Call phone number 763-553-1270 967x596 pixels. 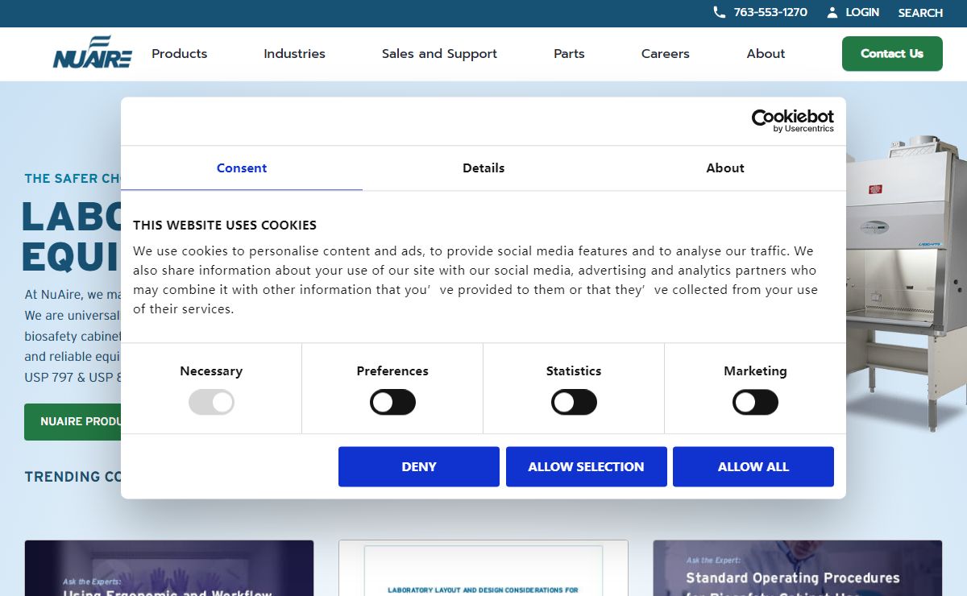click(770, 12)
